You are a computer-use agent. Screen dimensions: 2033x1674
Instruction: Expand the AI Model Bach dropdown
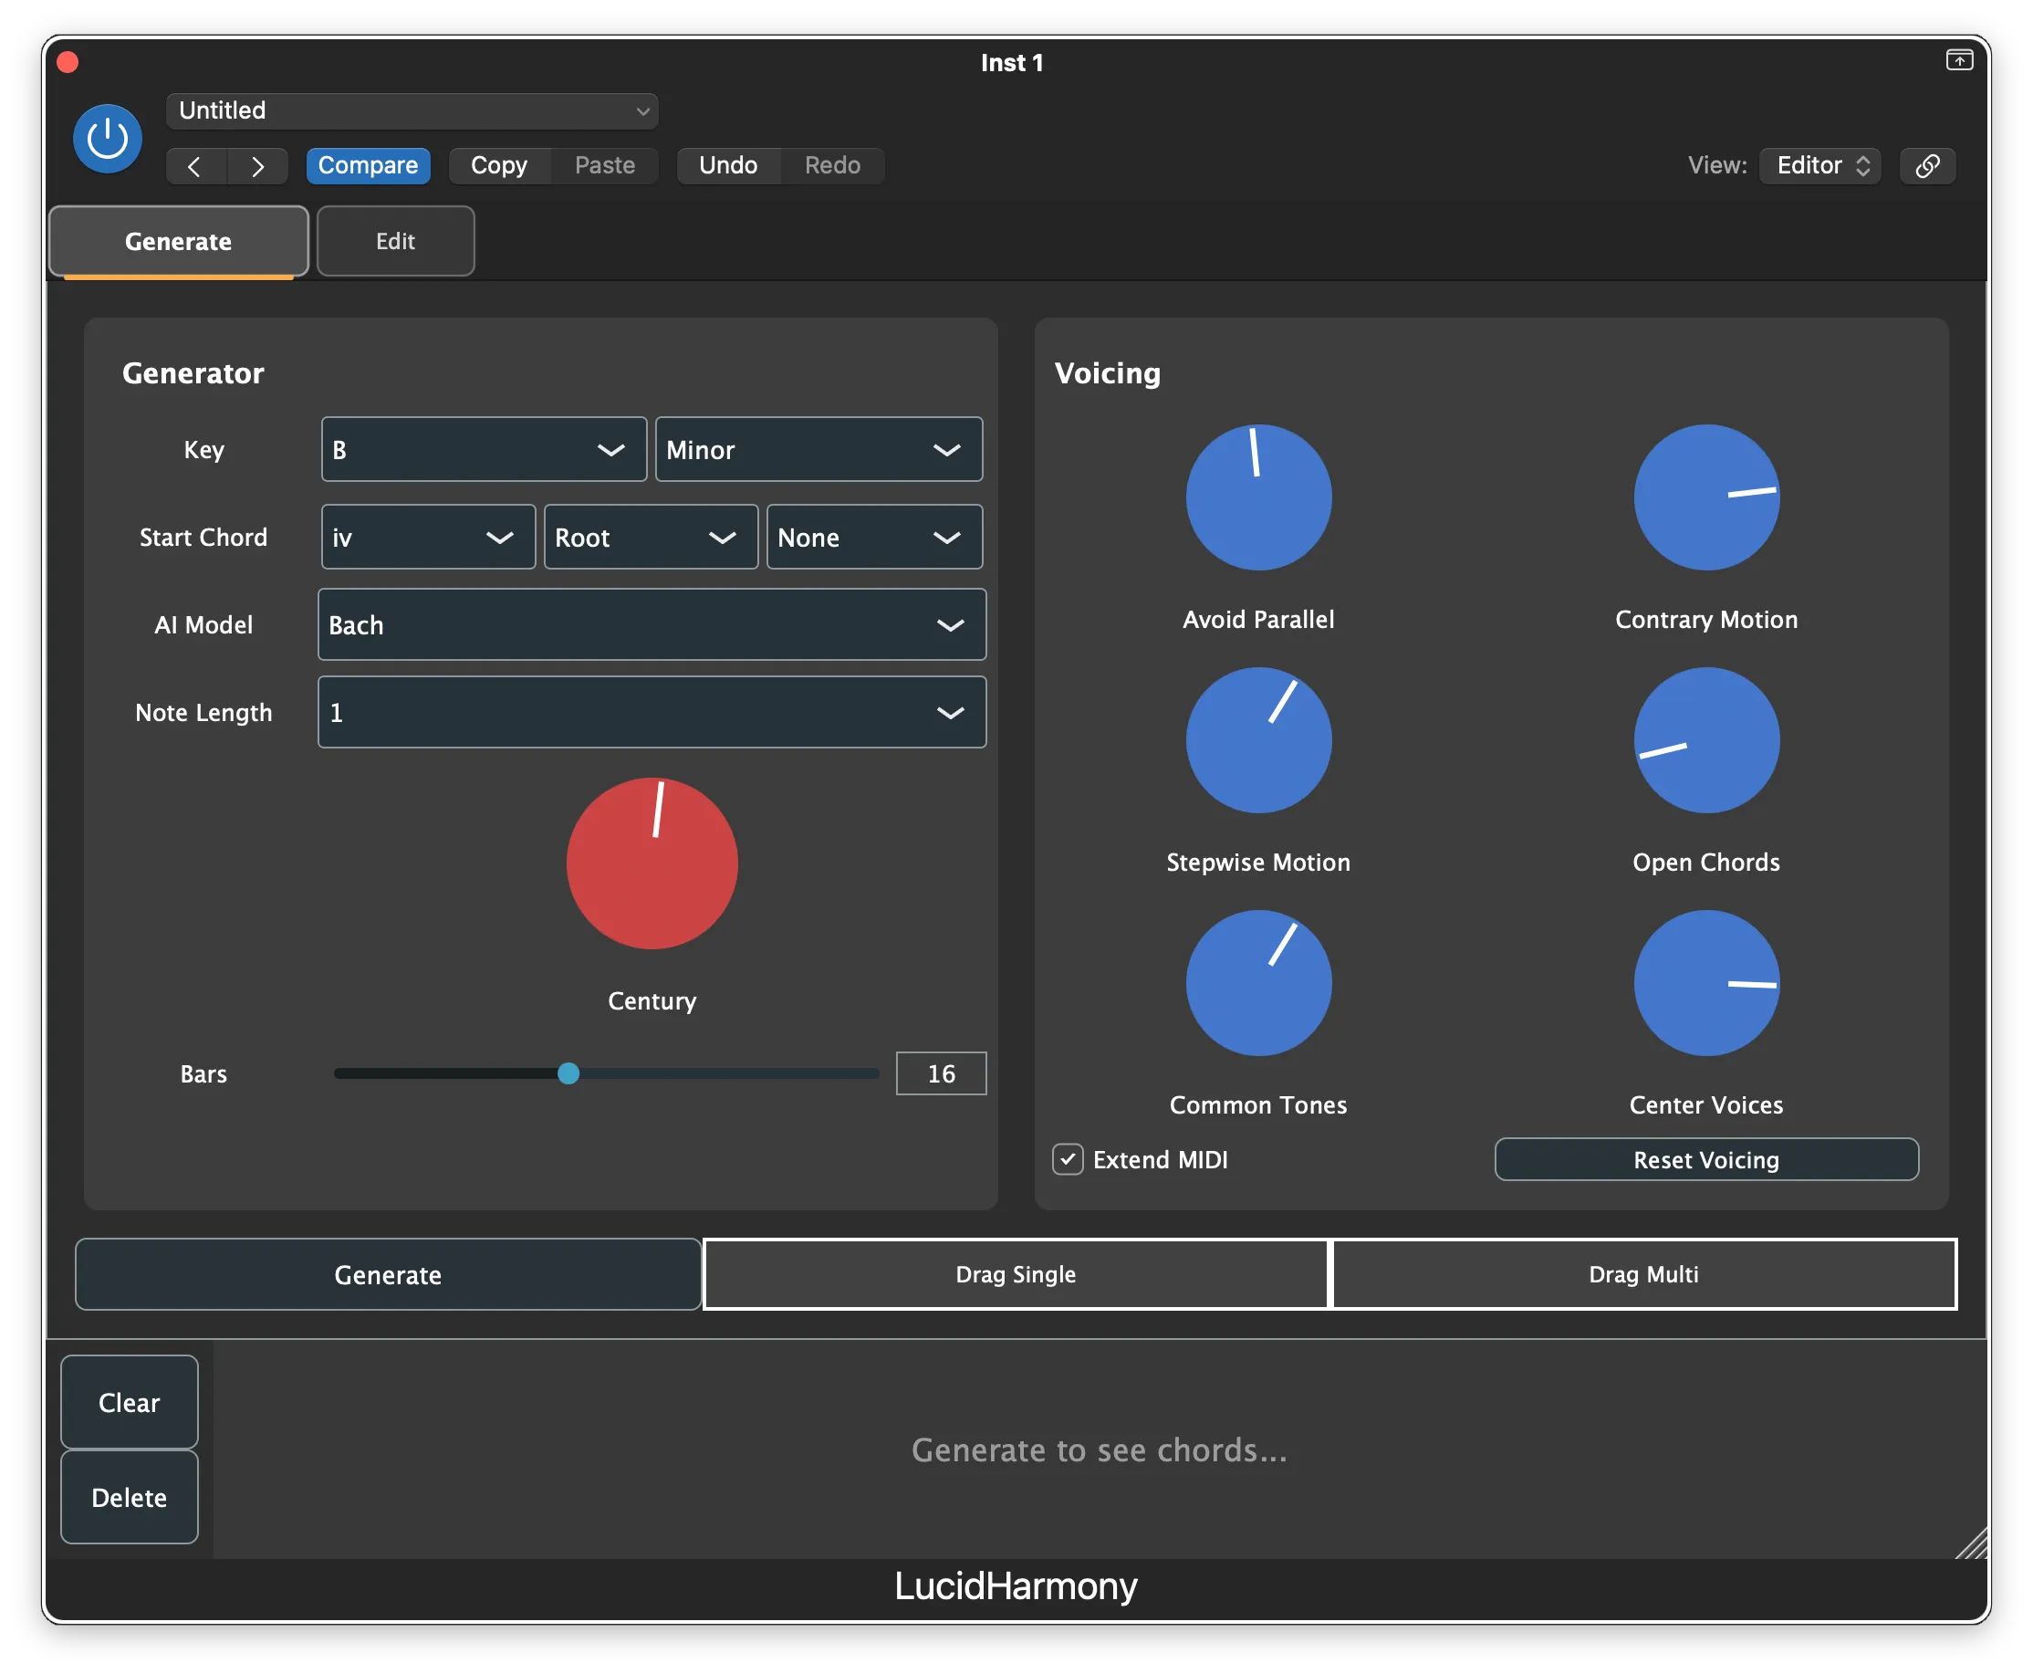tap(652, 625)
